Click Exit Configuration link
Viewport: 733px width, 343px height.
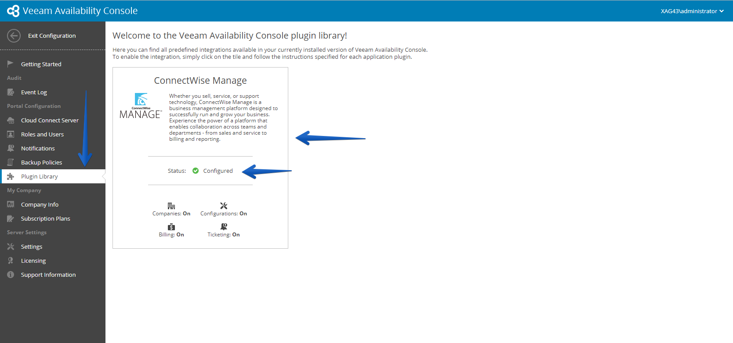point(52,36)
